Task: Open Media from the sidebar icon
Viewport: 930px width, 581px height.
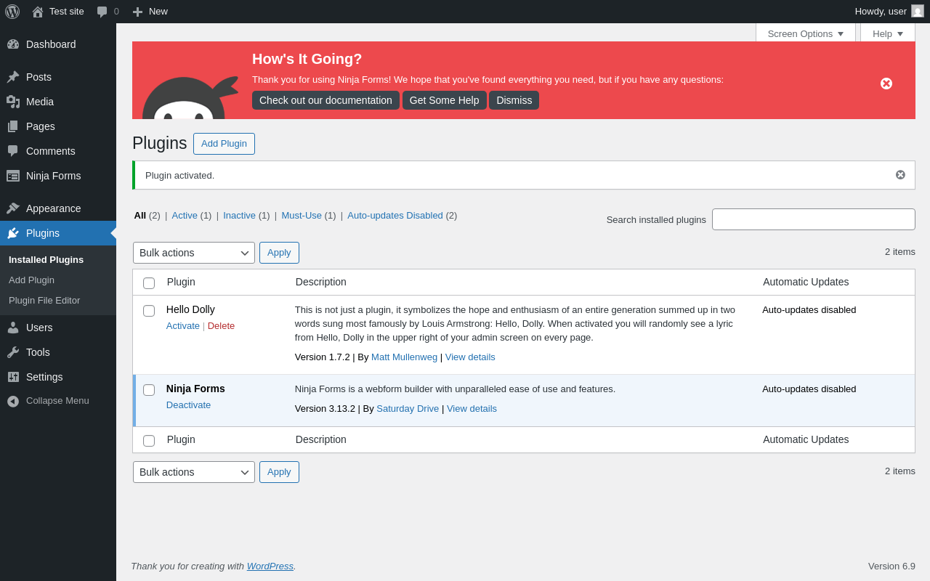Action: click(13, 102)
